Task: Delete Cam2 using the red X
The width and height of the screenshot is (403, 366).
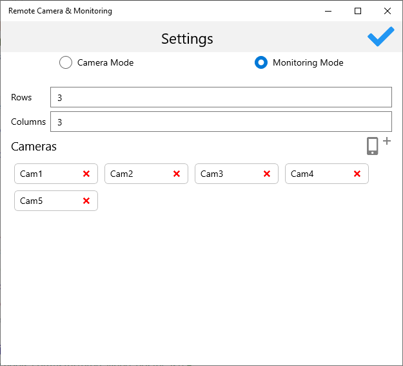Action: pyautogui.click(x=177, y=174)
